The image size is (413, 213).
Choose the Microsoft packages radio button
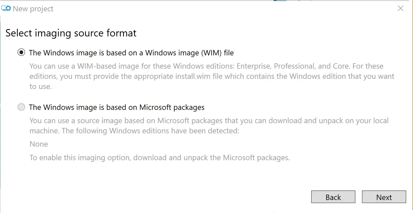(x=21, y=107)
